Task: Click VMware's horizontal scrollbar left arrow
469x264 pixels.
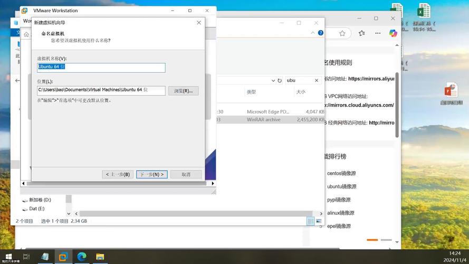Action: [x=23, y=183]
